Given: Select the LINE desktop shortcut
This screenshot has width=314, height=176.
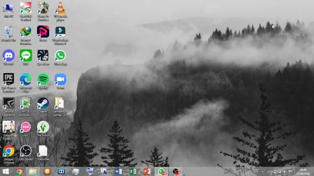Looking at the screenshot, I should 26,58.
